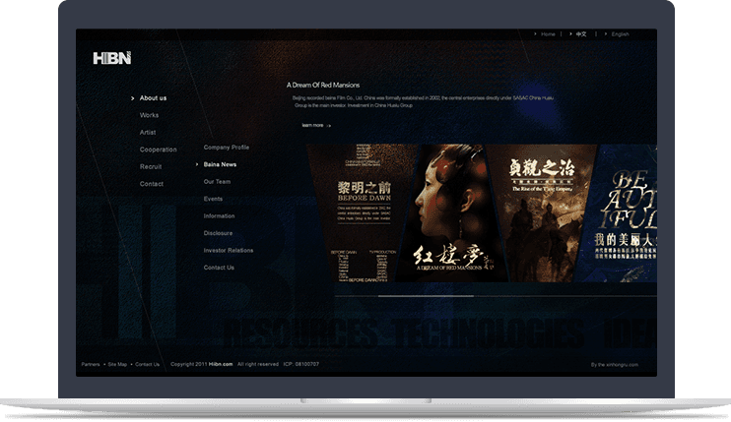731x422 pixels.
Task: Open Company Profile submenu item
Action: [227, 147]
